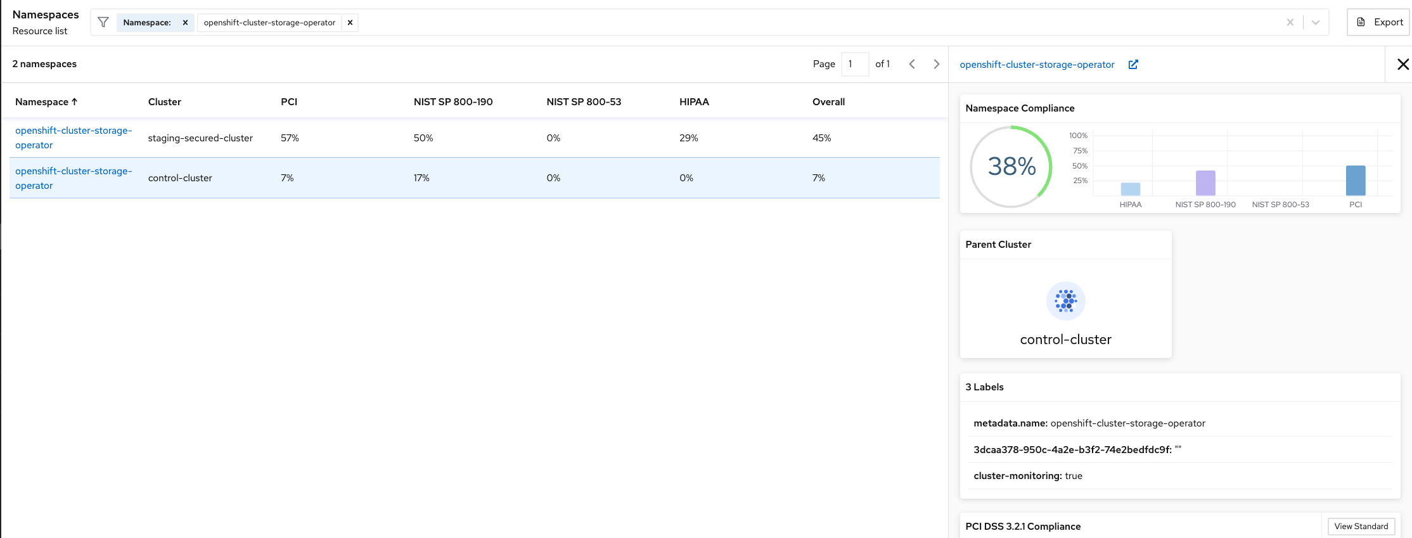Remove the openshift-cluster-storage-operator filter value
This screenshot has height=538, width=1412.
[x=350, y=23]
